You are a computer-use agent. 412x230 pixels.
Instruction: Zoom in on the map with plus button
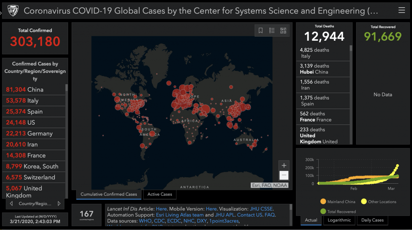tap(284, 165)
